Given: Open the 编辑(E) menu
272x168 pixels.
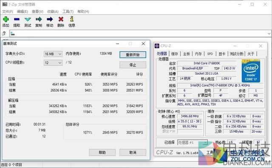Looking at the screenshot, I should 23,11.
